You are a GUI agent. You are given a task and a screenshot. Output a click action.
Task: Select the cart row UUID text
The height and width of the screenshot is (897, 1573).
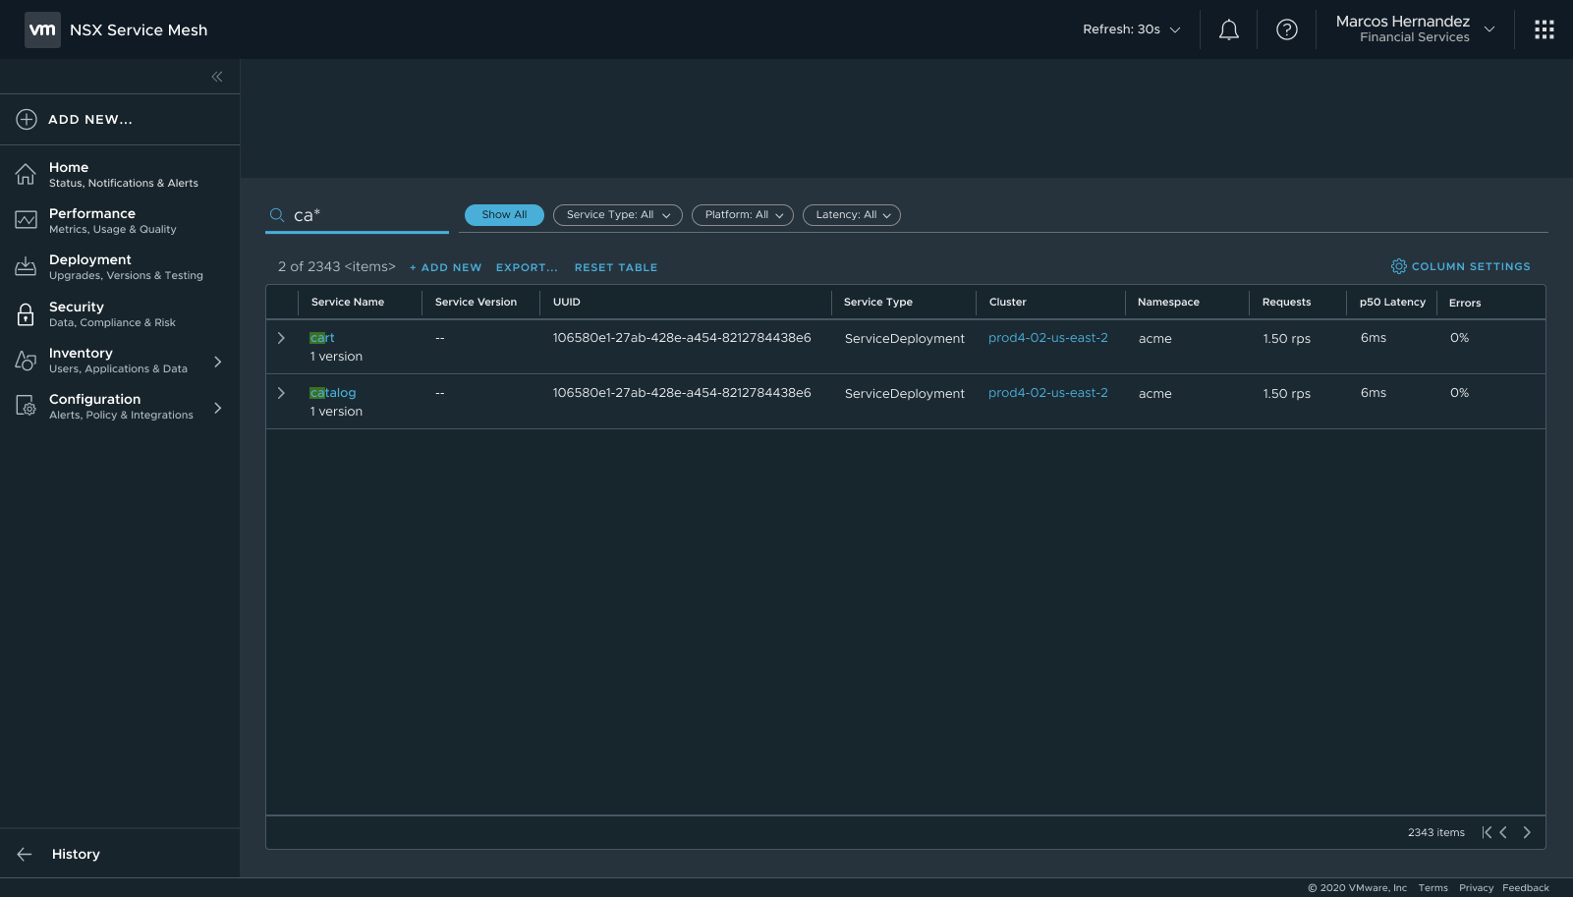(x=682, y=338)
